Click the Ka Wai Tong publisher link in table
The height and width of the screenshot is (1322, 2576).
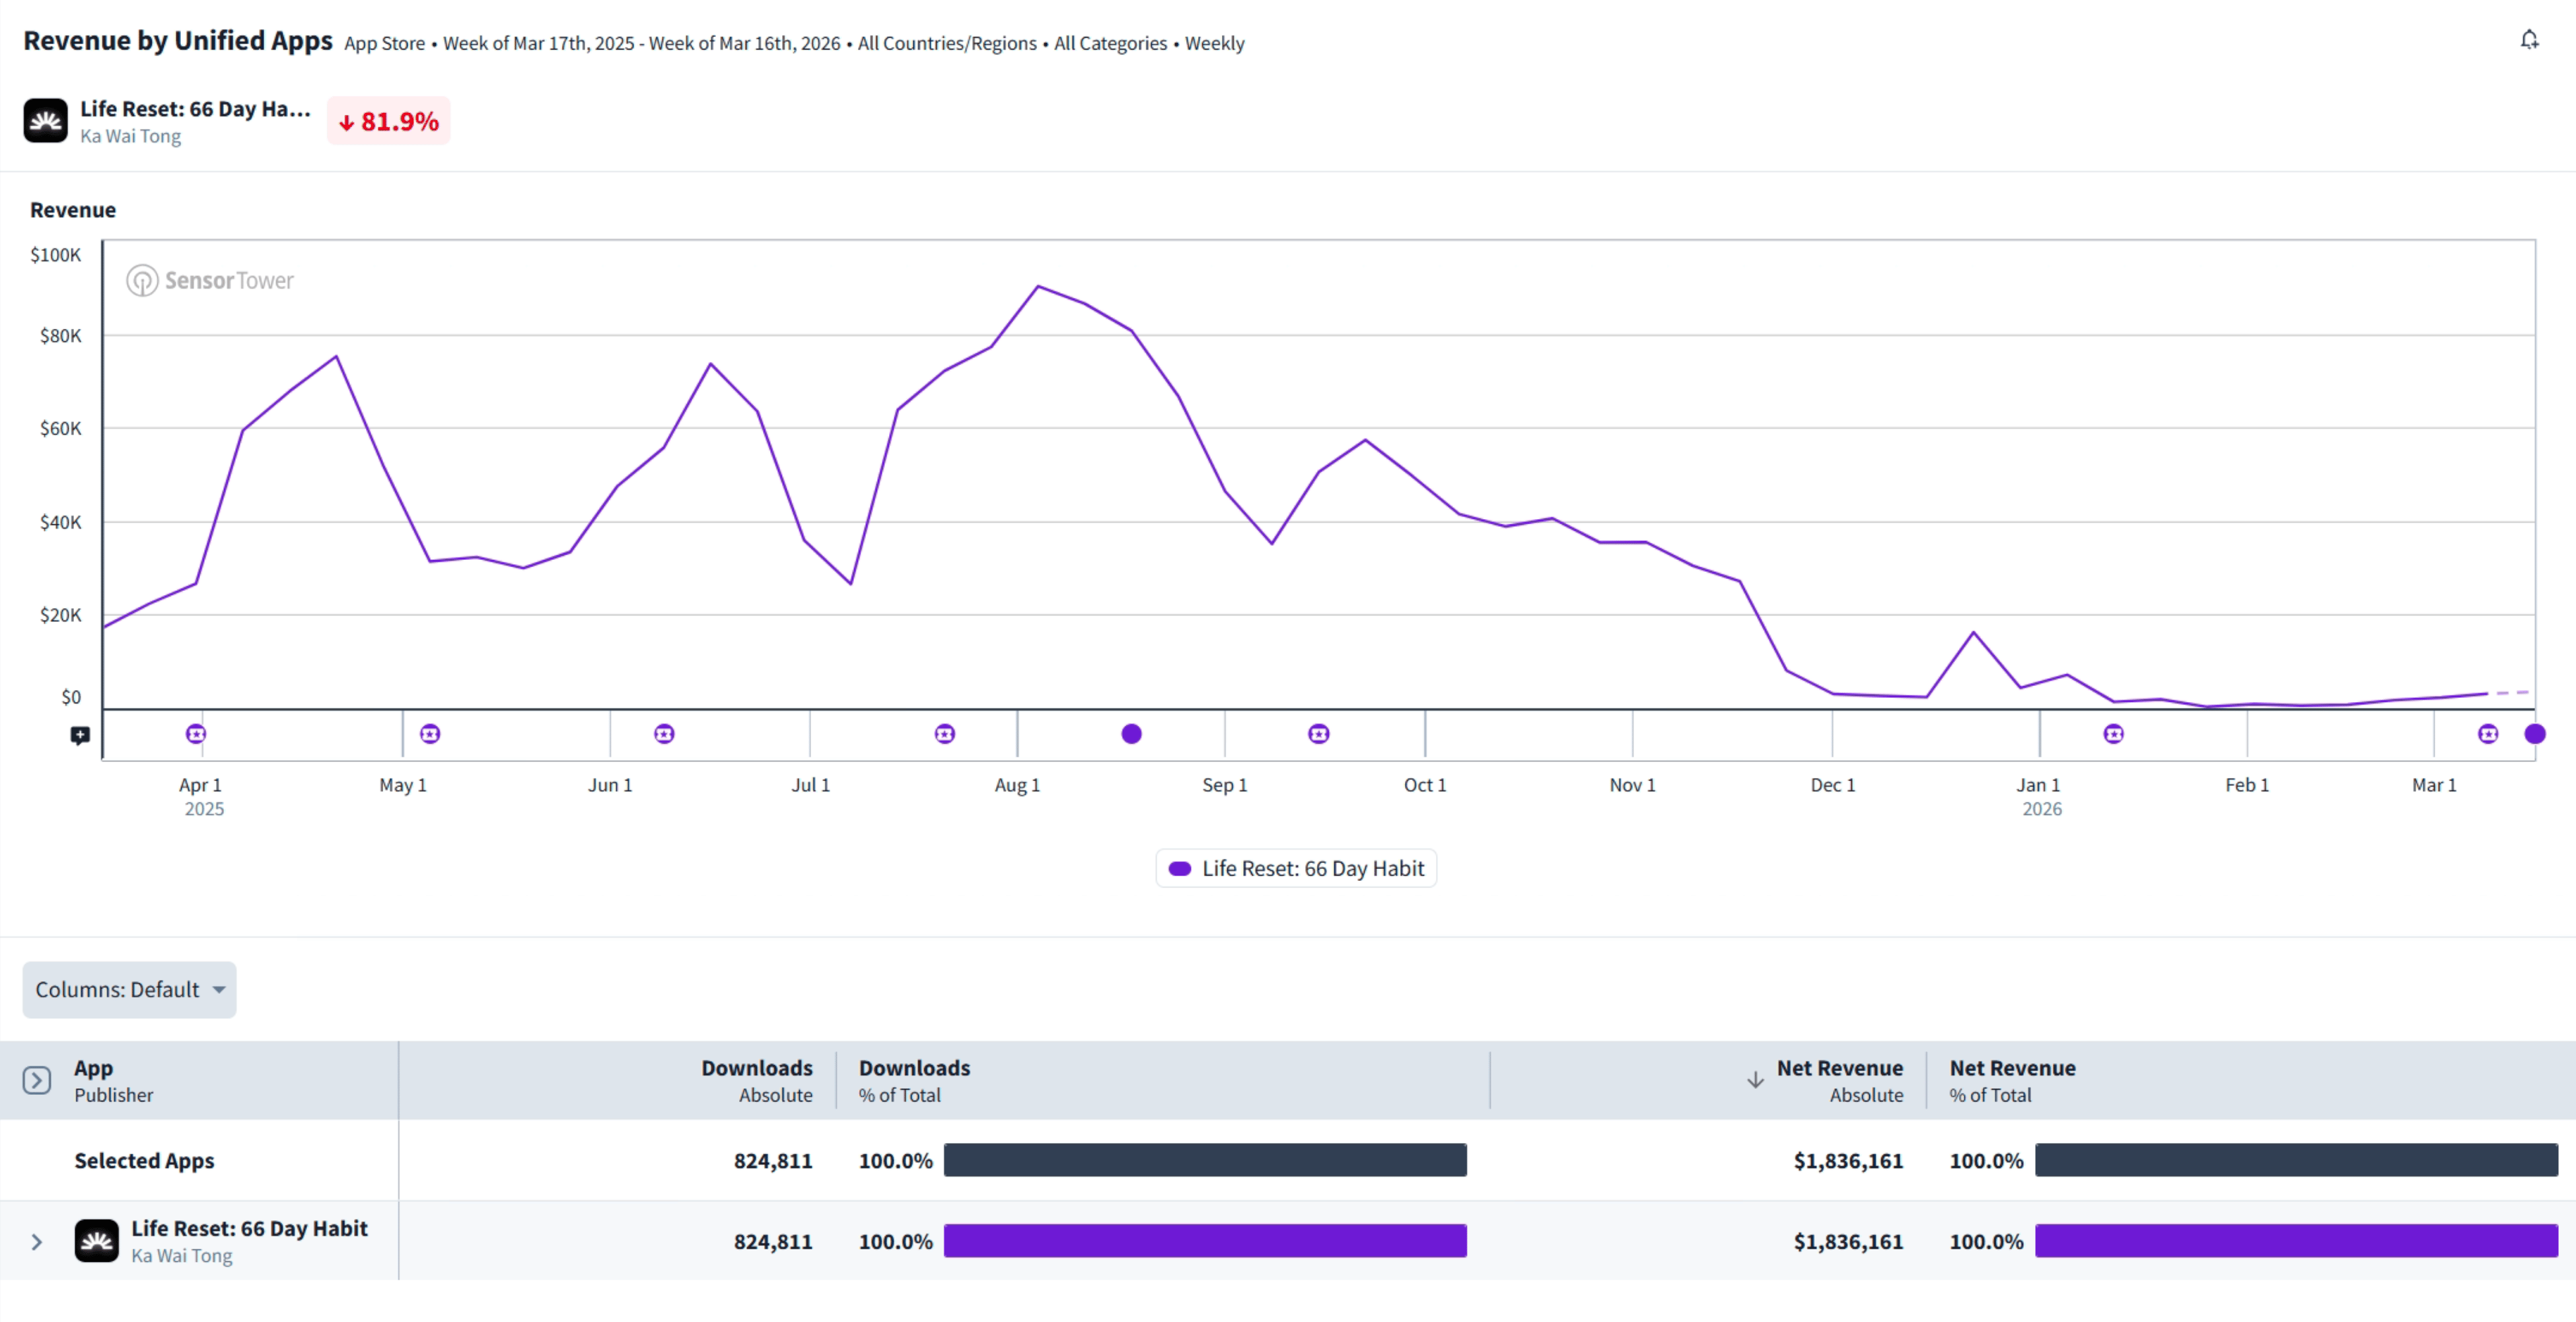click(x=182, y=1256)
